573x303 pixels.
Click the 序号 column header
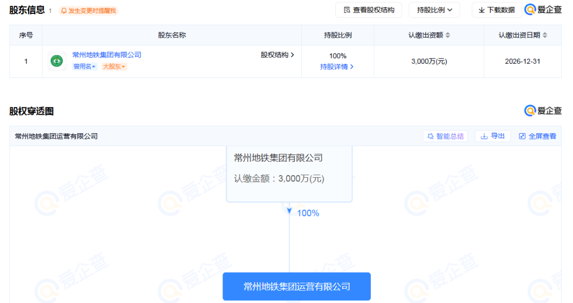tap(26, 35)
